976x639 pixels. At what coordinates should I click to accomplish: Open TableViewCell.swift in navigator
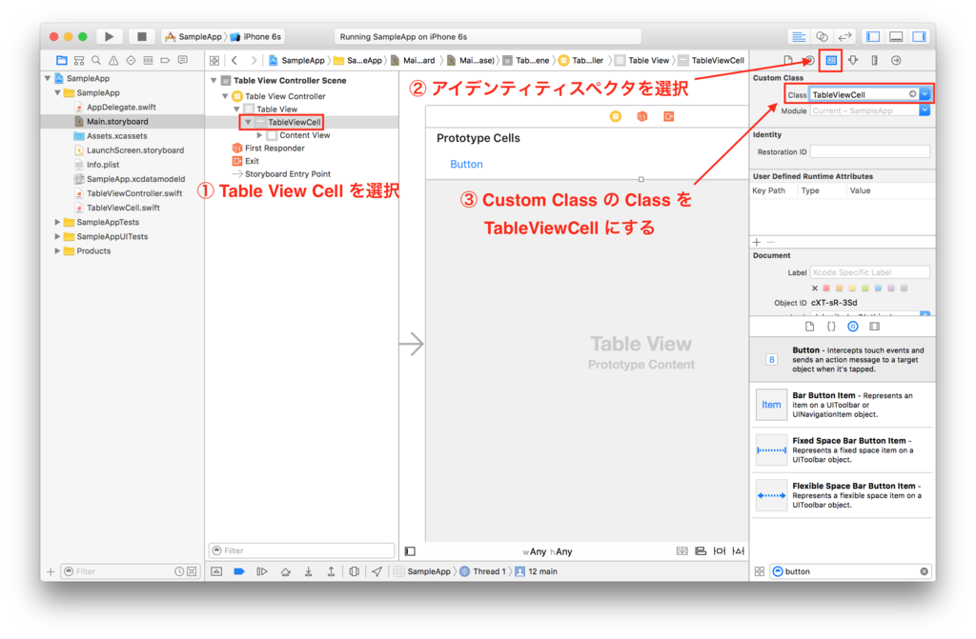click(x=123, y=208)
